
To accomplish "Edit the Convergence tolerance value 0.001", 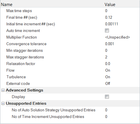I will pos(122,44).
